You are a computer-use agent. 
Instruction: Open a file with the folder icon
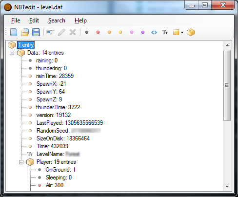pos(25,32)
